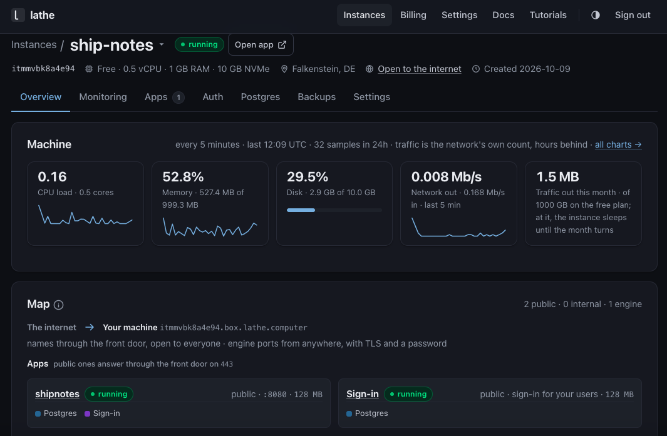Click the Postgres blue square in shipnotes card
Image resolution: width=667 pixels, height=436 pixels.
(38, 413)
